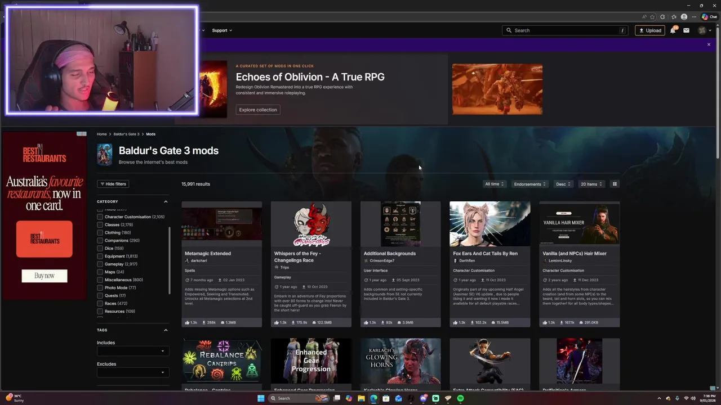Click weather widget on taskbar
Screen dimensions: 721x405
point(15,398)
